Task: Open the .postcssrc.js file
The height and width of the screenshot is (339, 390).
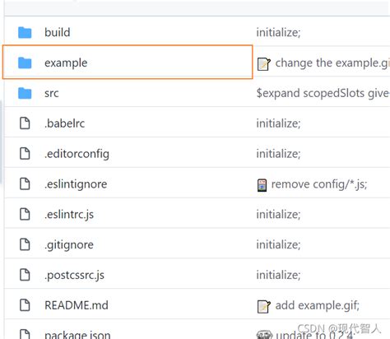Action: [x=74, y=276]
